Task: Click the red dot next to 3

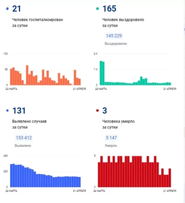Action: (x=98, y=111)
